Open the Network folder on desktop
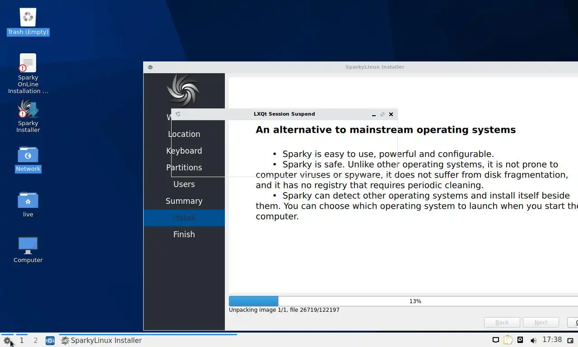Screen dimensions: 578x347 click(28, 159)
